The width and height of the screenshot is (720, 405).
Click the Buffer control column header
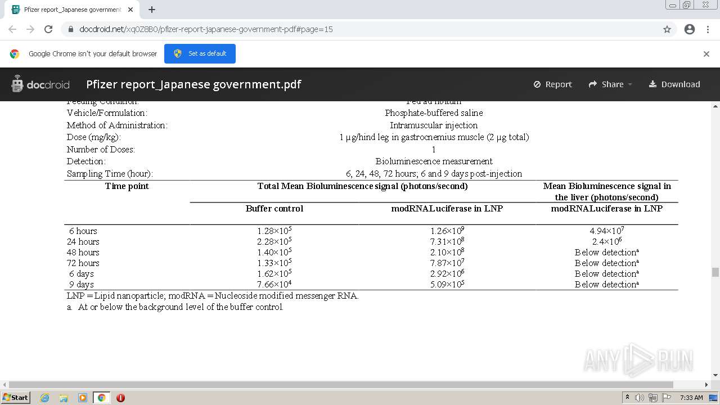[x=274, y=209]
